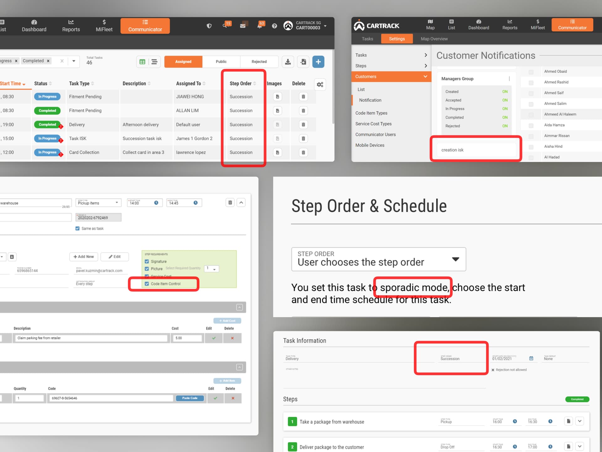Click the Paste Code button for item entry
This screenshot has width=602, height=452.
pos(190,398)
